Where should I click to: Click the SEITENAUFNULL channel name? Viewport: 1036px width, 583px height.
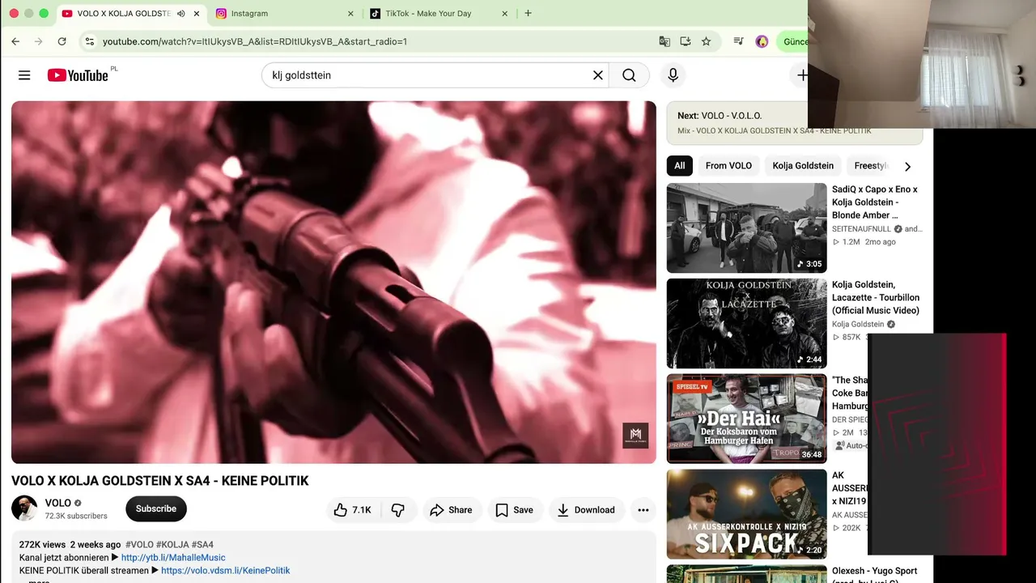861,229
